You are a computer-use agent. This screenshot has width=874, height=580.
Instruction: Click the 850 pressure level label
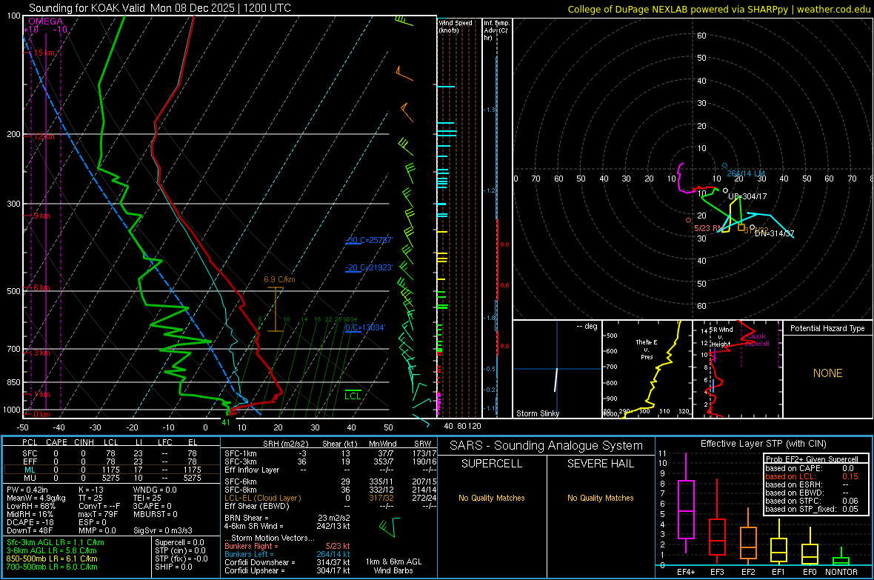pos(13,382)
